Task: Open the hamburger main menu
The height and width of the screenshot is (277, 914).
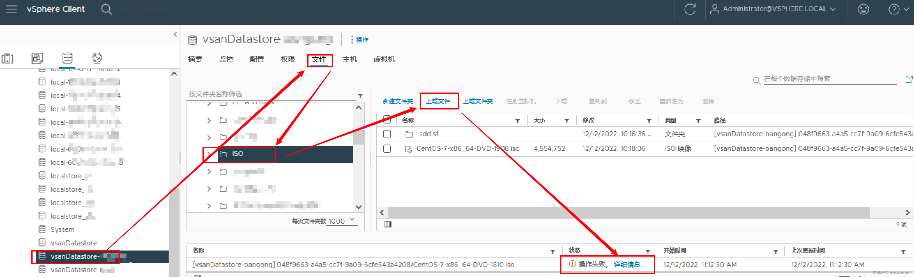Action: (11, 9)
